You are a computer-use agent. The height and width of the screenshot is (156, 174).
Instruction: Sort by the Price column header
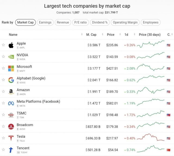[x=111, y=35]
